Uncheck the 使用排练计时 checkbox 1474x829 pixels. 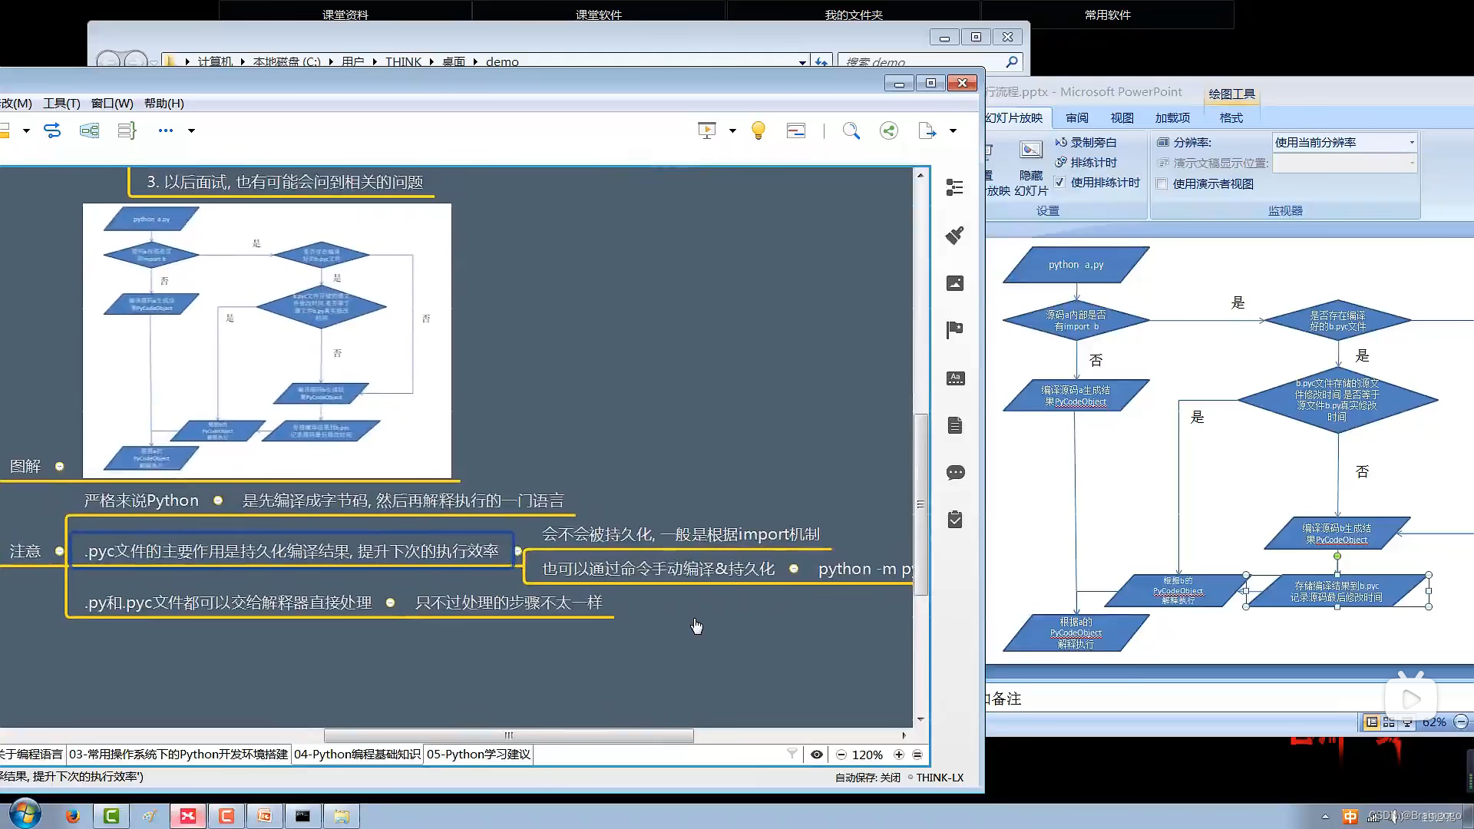pos(1060,183)
